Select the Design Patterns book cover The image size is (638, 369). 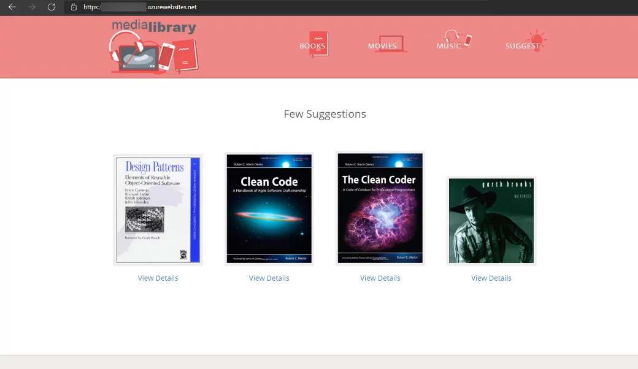[158, 210]
